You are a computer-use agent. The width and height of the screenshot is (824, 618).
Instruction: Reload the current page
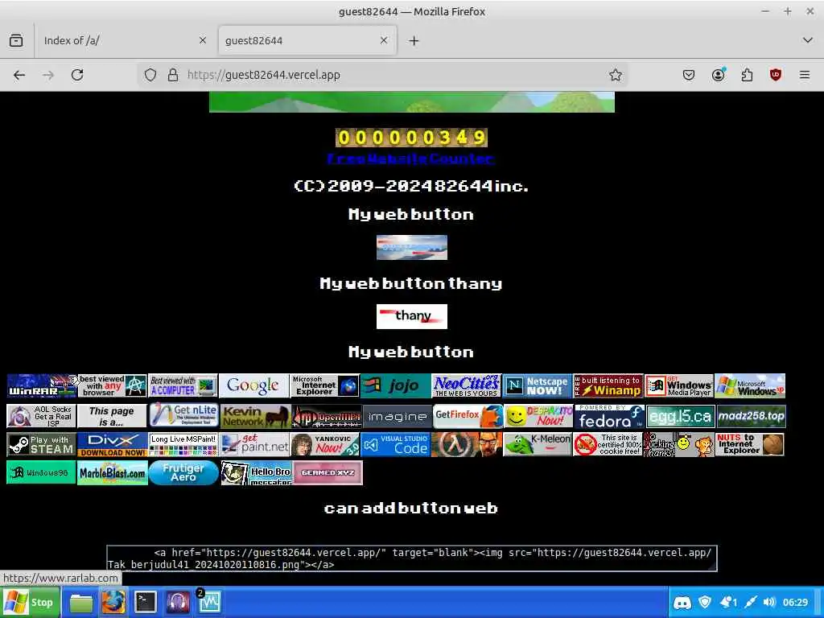point(78,75)
